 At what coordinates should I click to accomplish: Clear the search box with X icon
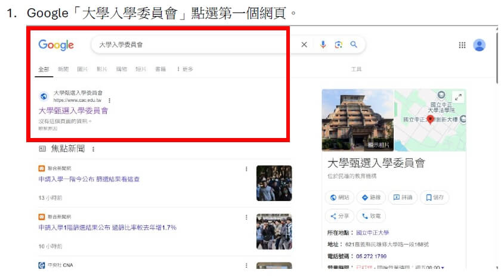[304, 45]
